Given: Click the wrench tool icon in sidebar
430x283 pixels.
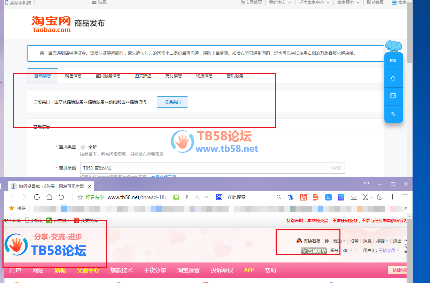Looking at the screenshot, I should click(x=393, y=114).
